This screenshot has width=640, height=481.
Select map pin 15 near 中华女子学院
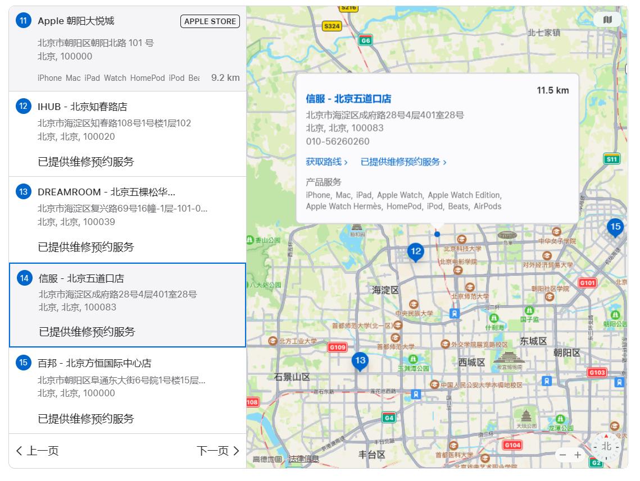(x=615, y=227)
